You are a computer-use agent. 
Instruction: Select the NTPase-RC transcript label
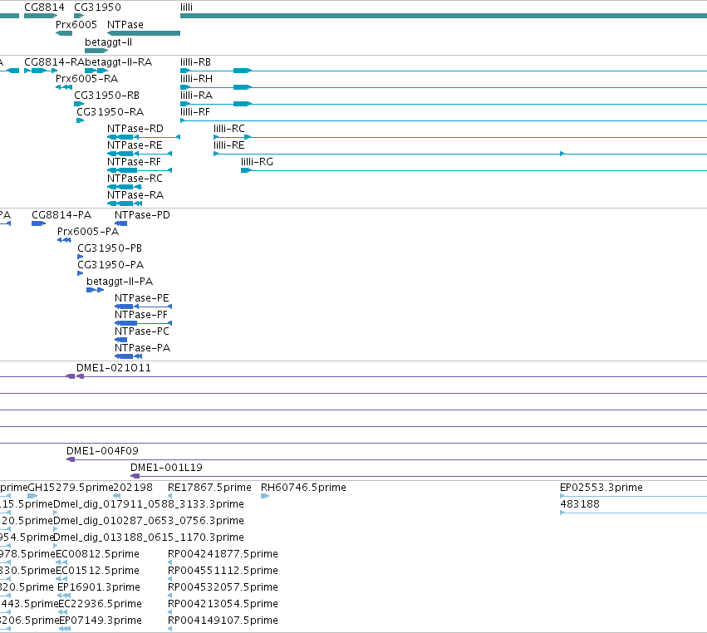point(135,178)
